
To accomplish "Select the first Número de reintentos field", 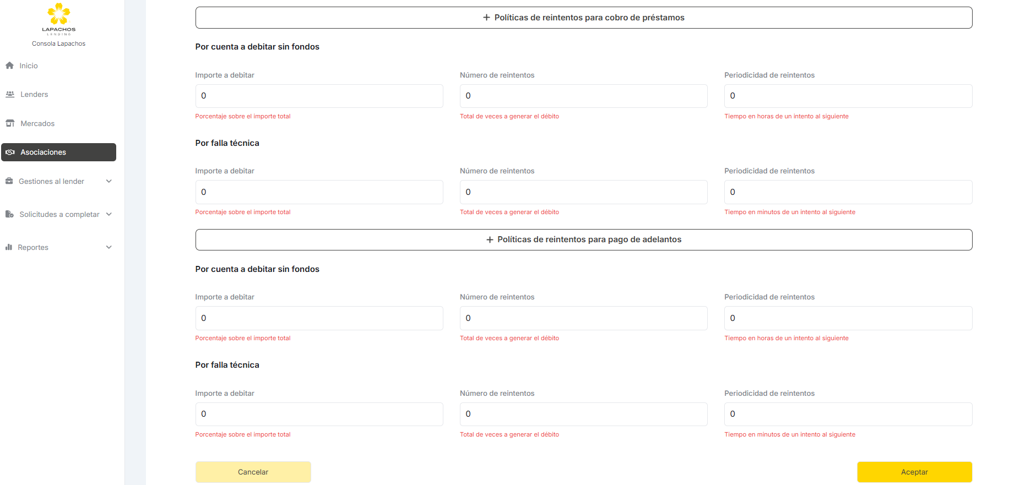I will coord(583,96).
